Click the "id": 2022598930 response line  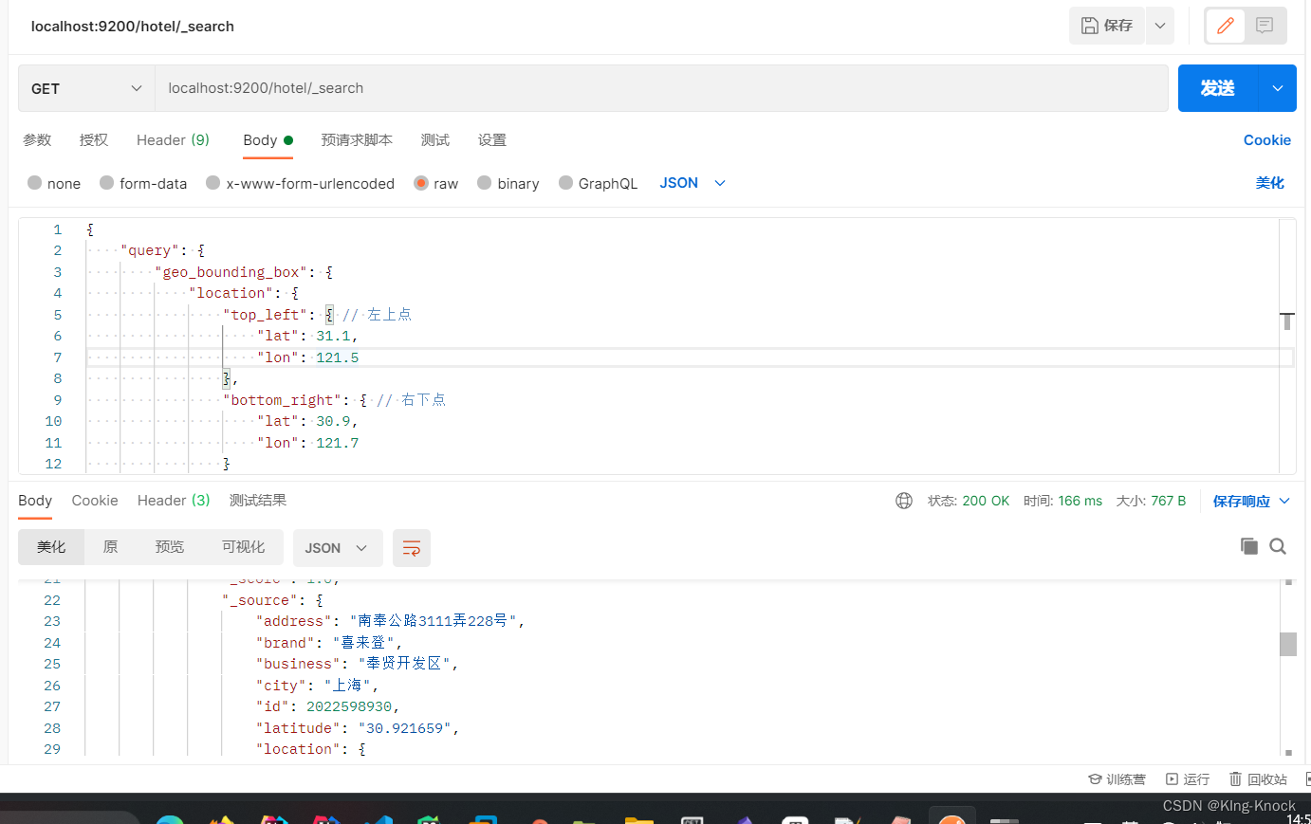click(328, 706)
